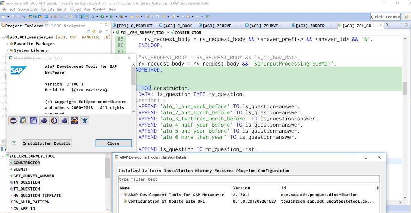
Task: Click ZCL_CRM_SURVEY_TOOL in editor breadcrumb
Action: pos(143,32)
